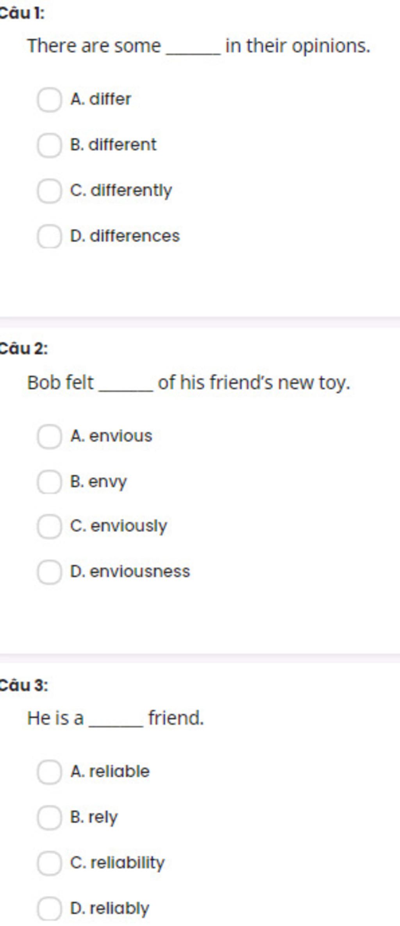Click the 'Câu 3:' question heading
This screenshot has width=400, height=926.
tap(23, 685)
